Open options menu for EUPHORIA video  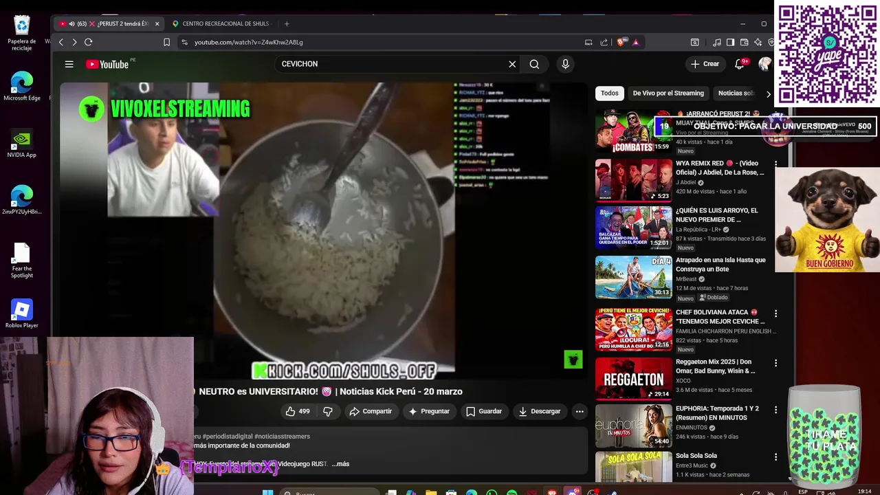click(x=775, y=409)
